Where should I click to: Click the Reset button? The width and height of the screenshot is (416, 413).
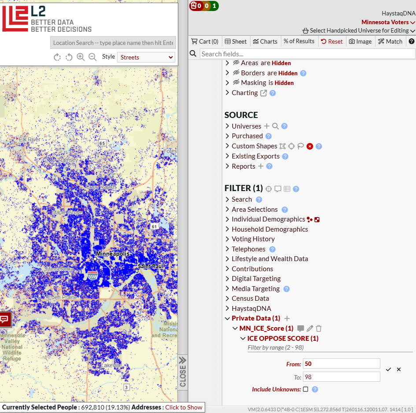tap(331, 41)
